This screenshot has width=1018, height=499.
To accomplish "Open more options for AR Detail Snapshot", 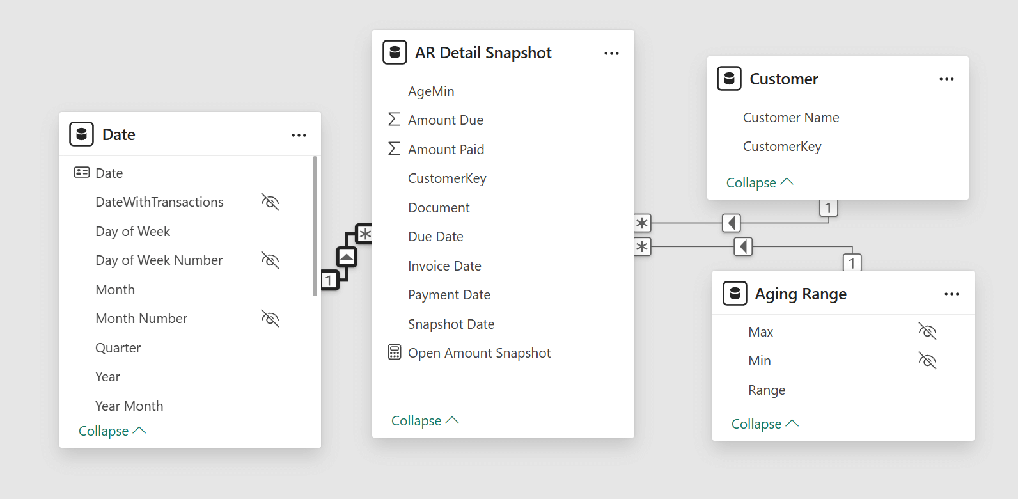I will pos(611,53).
